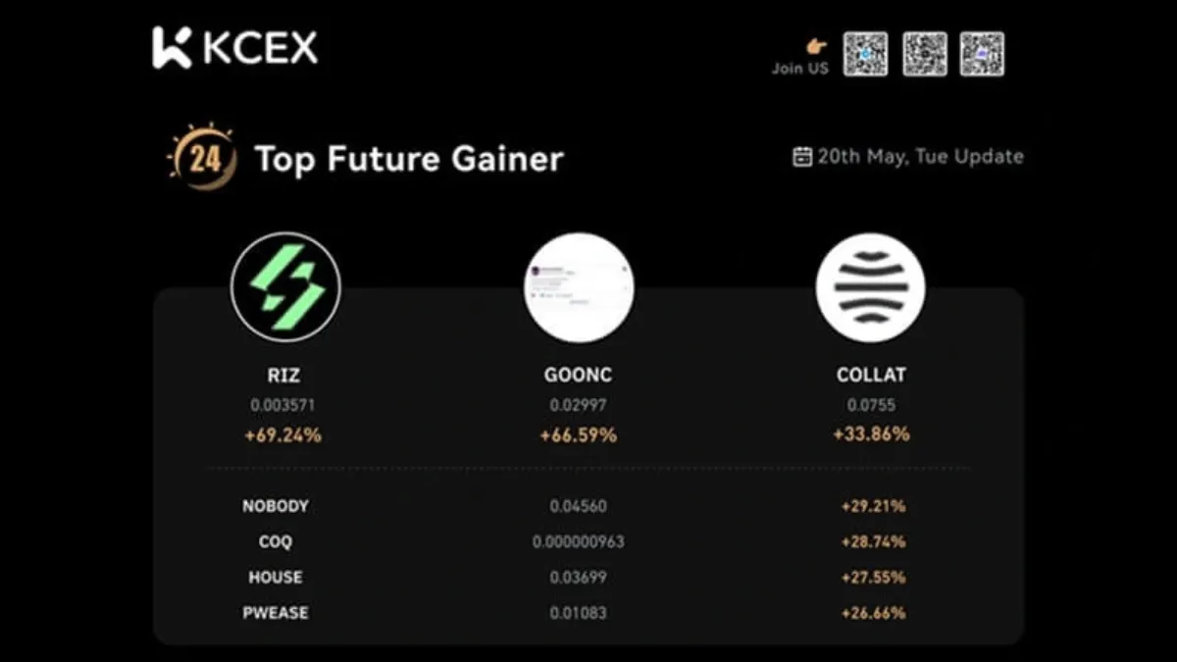Select the NOBODY row label
This screenshot has height=662, width=1177.
click(276, 506)
